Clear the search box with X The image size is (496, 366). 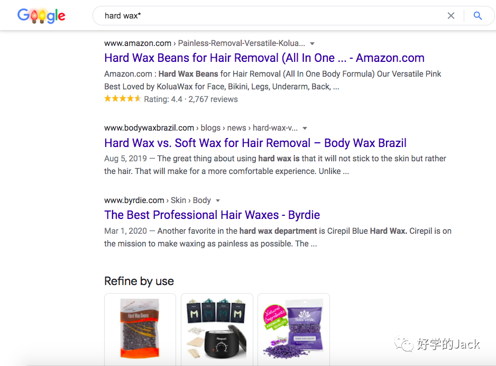[451, 16]
